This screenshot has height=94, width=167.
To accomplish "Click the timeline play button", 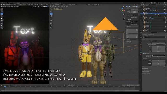I will (71, 85).
